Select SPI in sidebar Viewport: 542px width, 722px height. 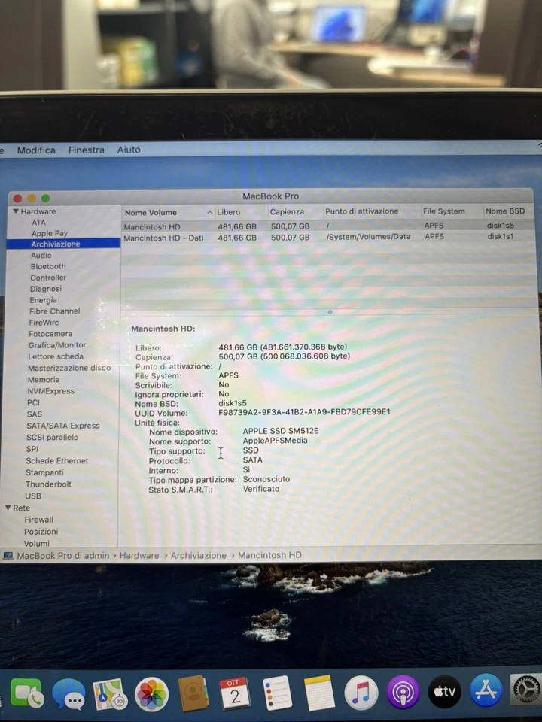pyautogui.click(x=32, y=449)
